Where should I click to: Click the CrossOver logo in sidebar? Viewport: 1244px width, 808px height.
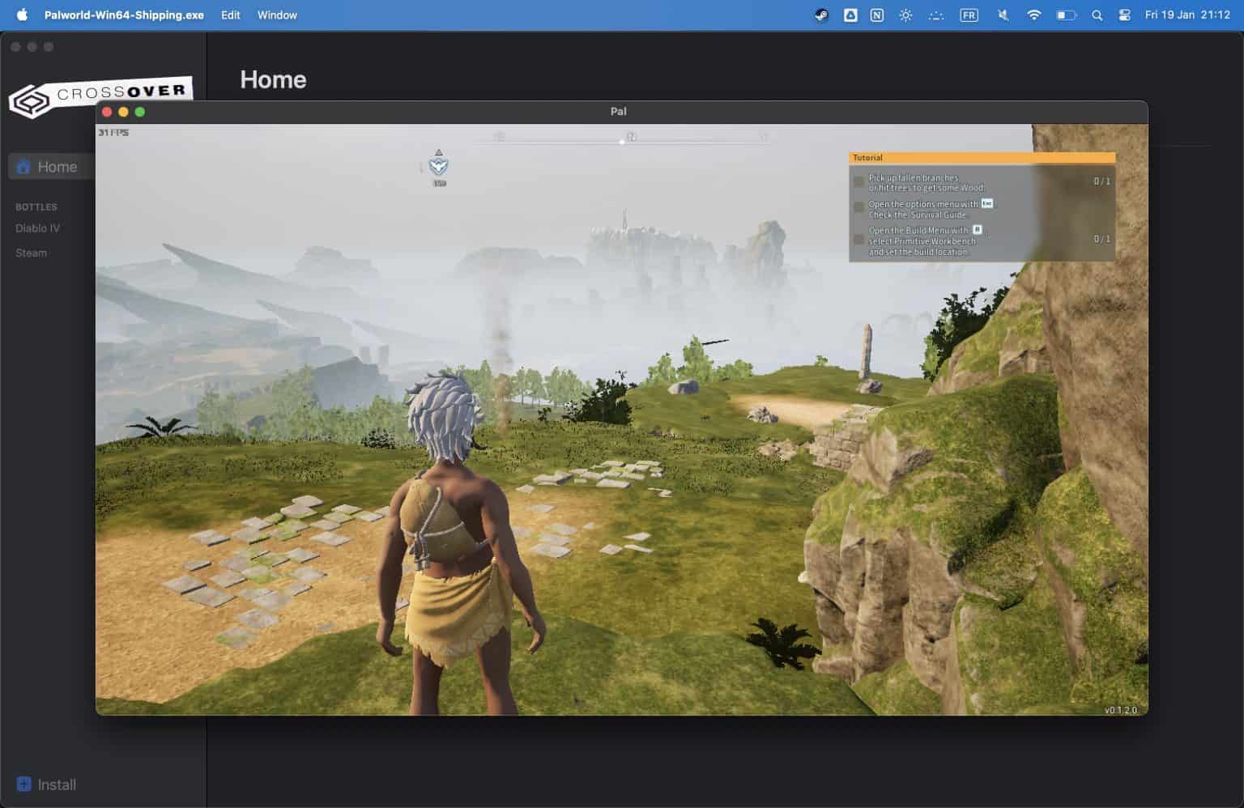click(x=99, y=97)
